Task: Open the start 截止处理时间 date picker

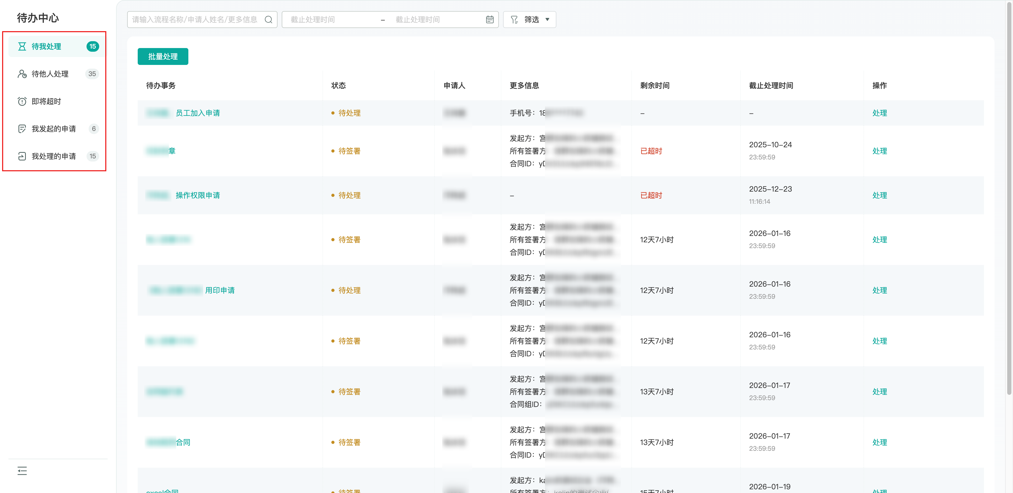Action: [x=330, y=20]
